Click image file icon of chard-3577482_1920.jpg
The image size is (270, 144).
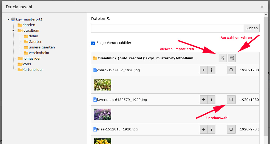95,70
